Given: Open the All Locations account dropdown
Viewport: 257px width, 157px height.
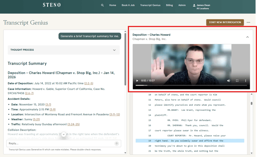Looking at the screenshot, I should (203, 8).
